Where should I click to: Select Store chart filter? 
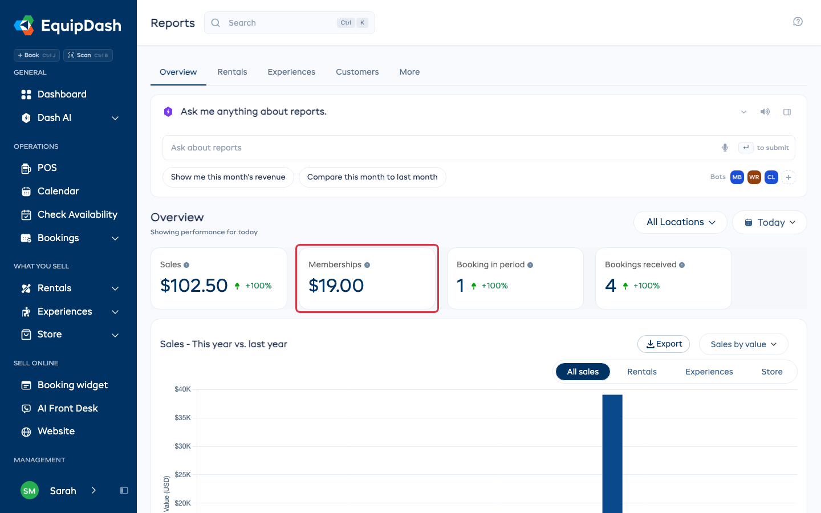pos(772,372)
